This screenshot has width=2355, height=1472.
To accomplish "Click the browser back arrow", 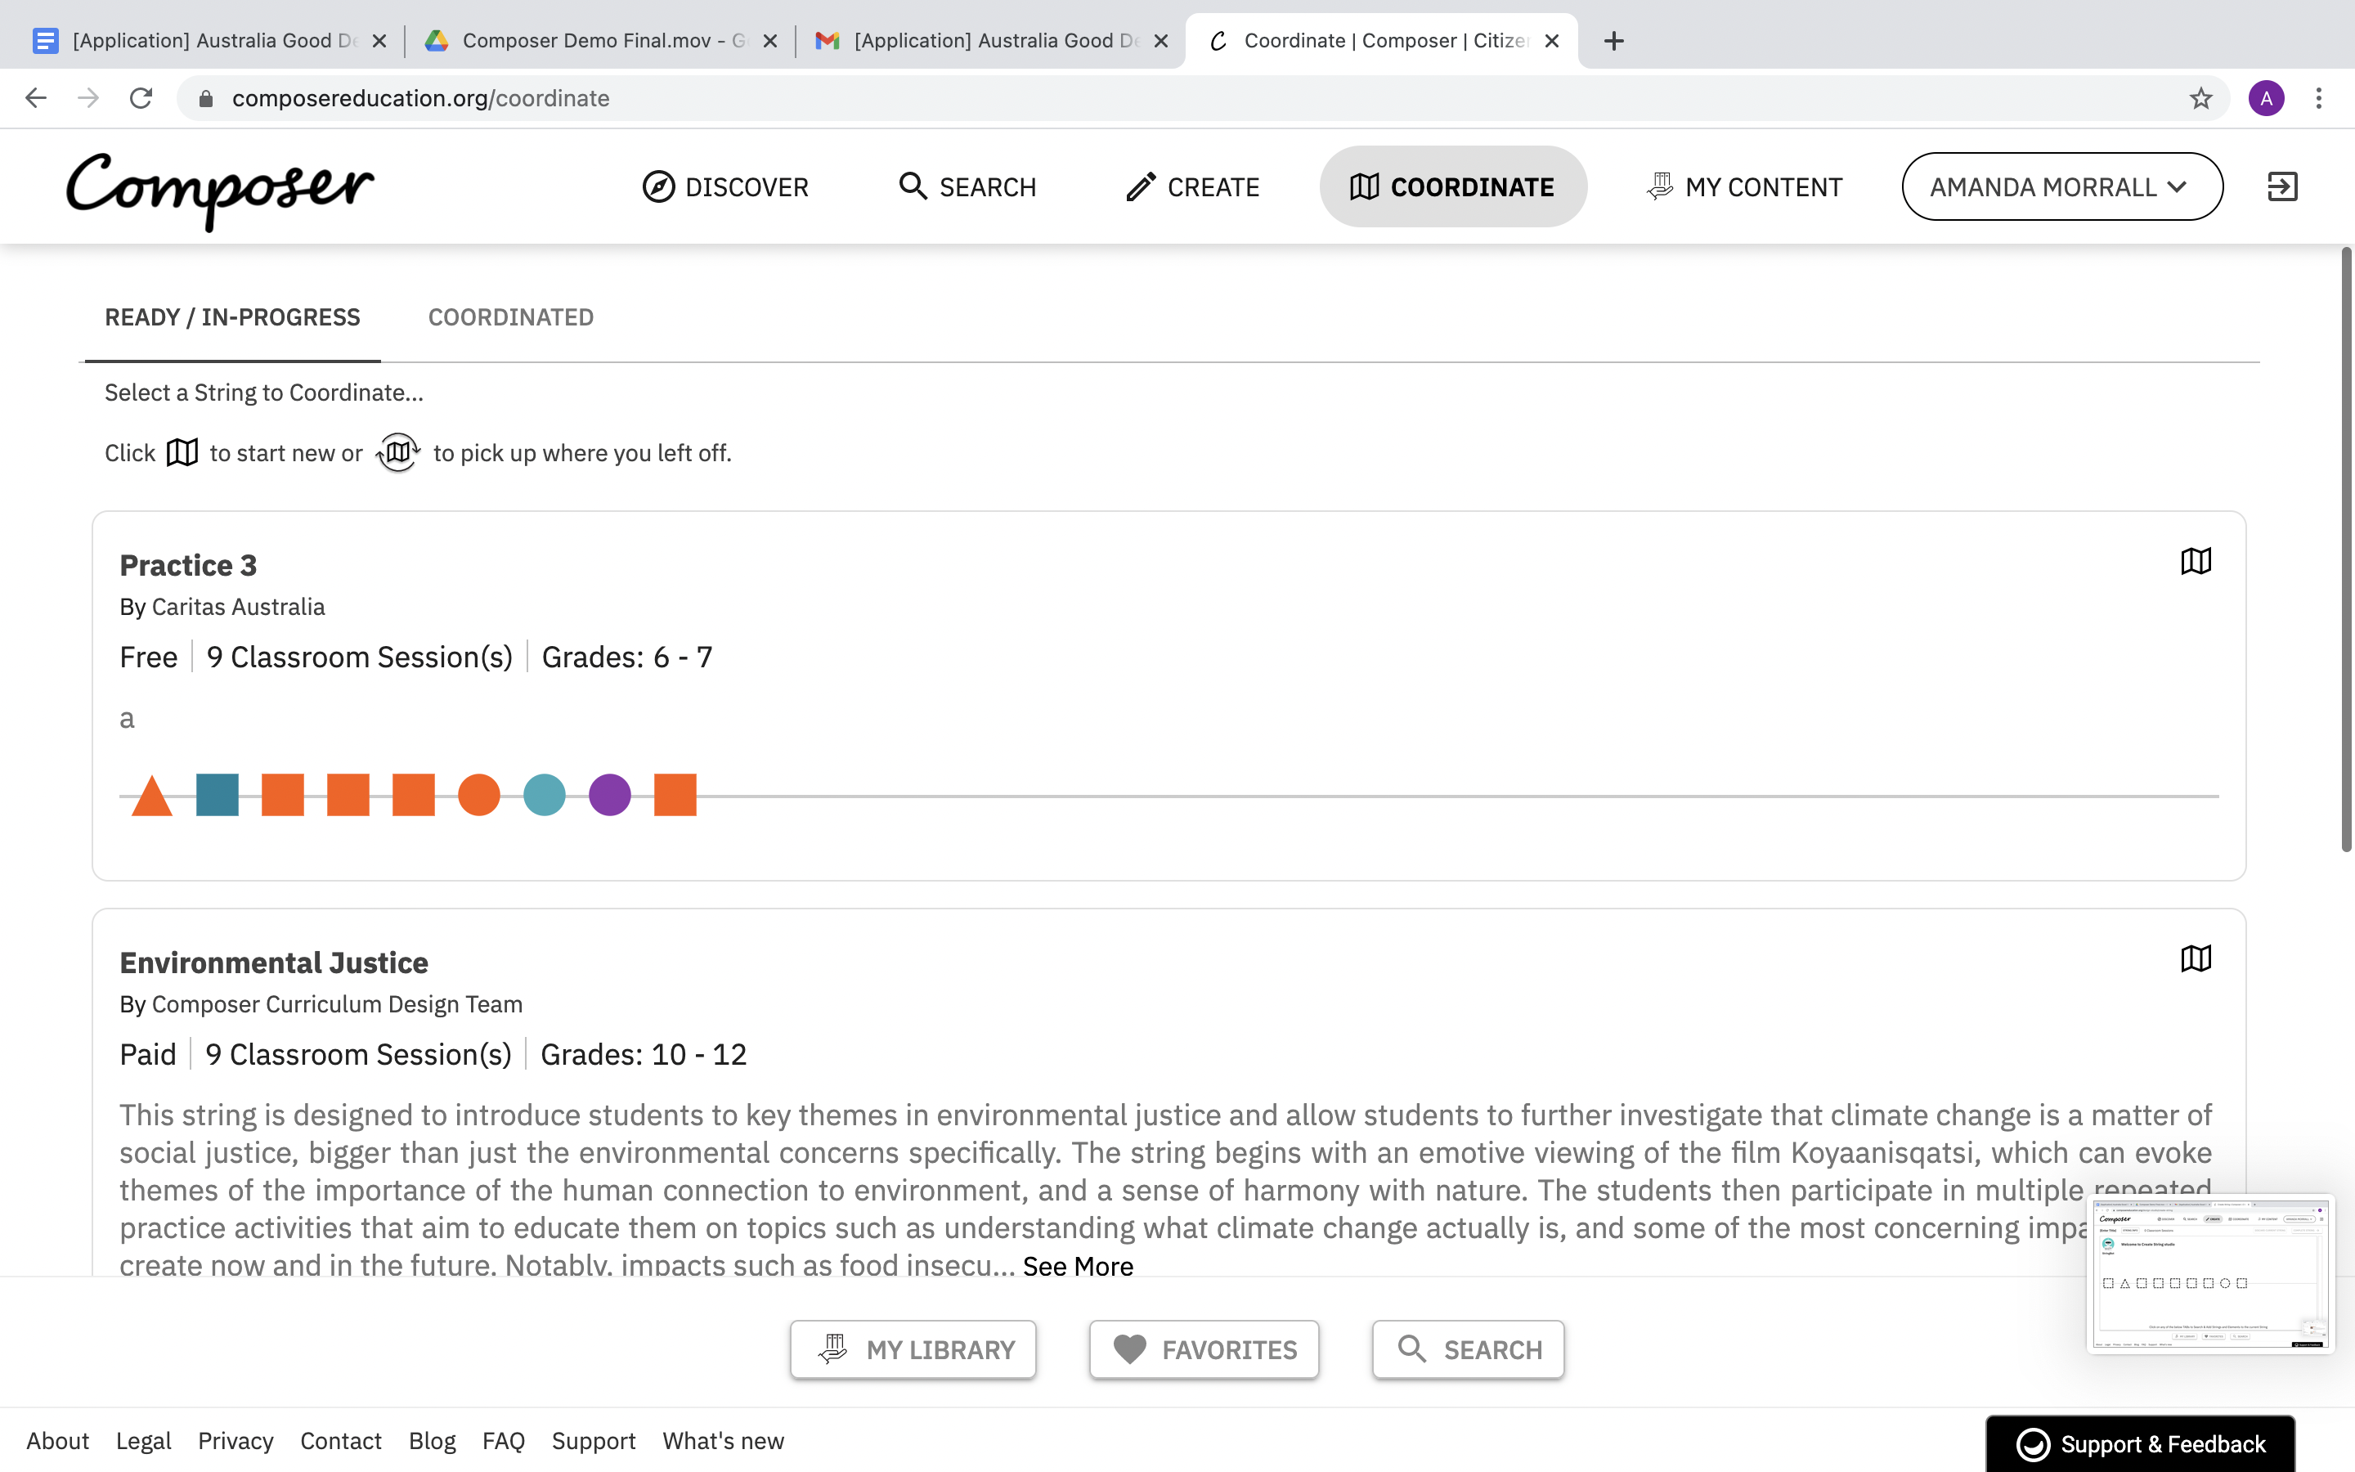I will click(x=36, y=98).
